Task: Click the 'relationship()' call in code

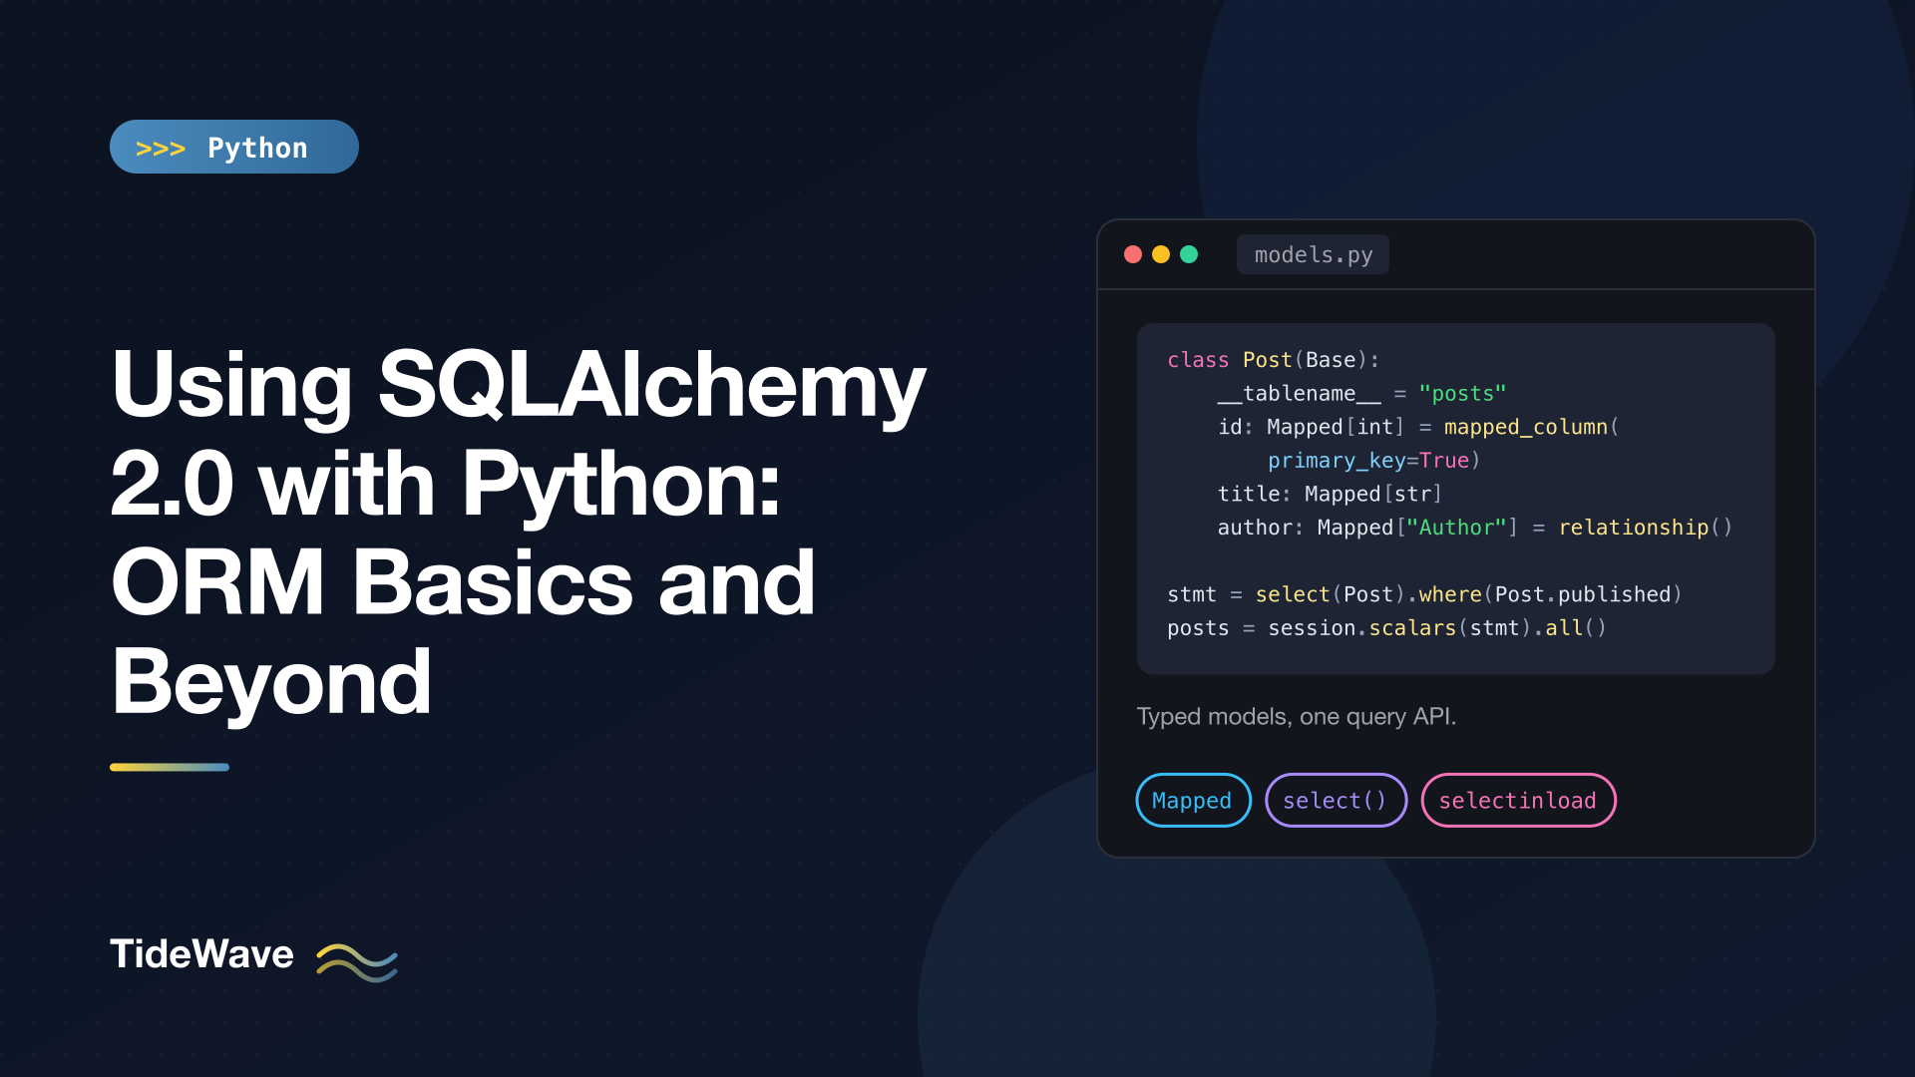Action: coord(1646,528)
